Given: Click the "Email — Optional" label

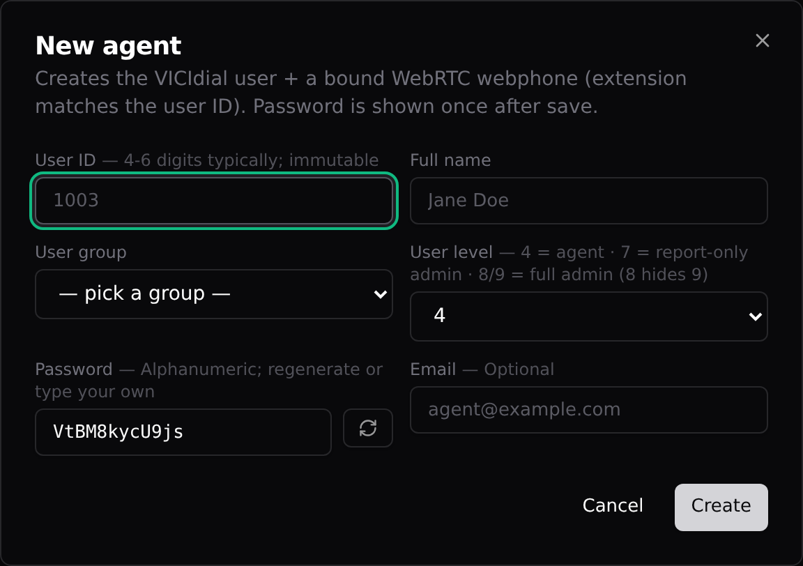Looking at the screenshot, I should [482, 369].
